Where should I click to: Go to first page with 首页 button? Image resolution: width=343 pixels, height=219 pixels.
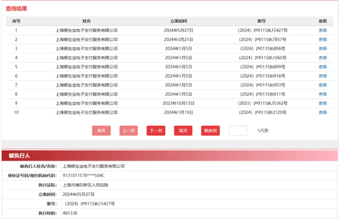click(101, 130)
